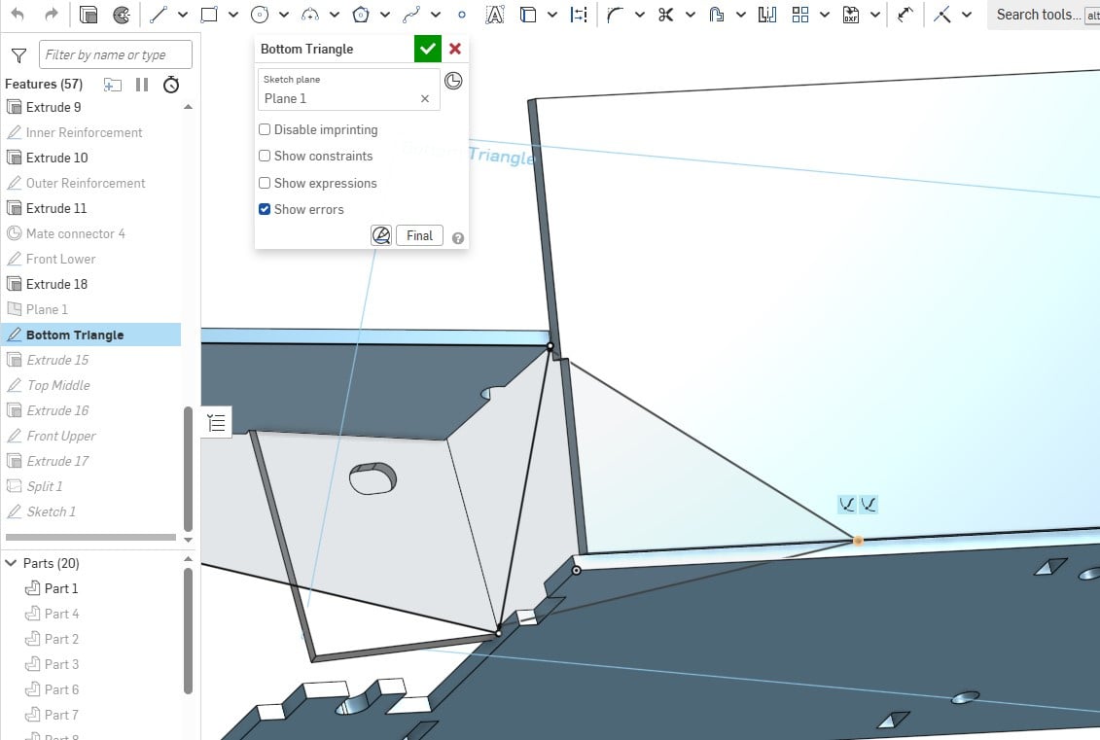Activate the Spline sketch tool
The image size is (1100, 740).
pos(411,14)
